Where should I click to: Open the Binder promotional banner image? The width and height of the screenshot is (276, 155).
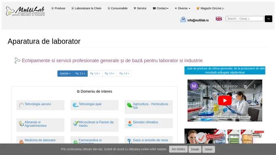pos(224,136)
